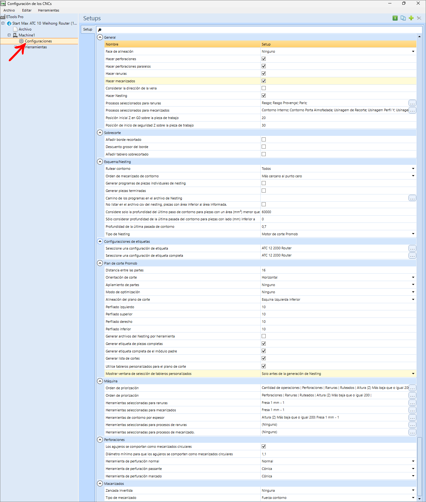Image resolution: width=426 pixels, height=502 pixels.
Task: Uncheck Generar lista de cortes checkbox
Action: tap(264, 358)
